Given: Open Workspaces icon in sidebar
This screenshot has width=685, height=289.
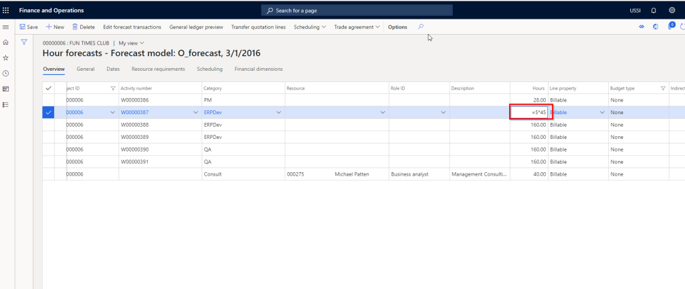Looking at the screenshot, I should pos(6,89).
